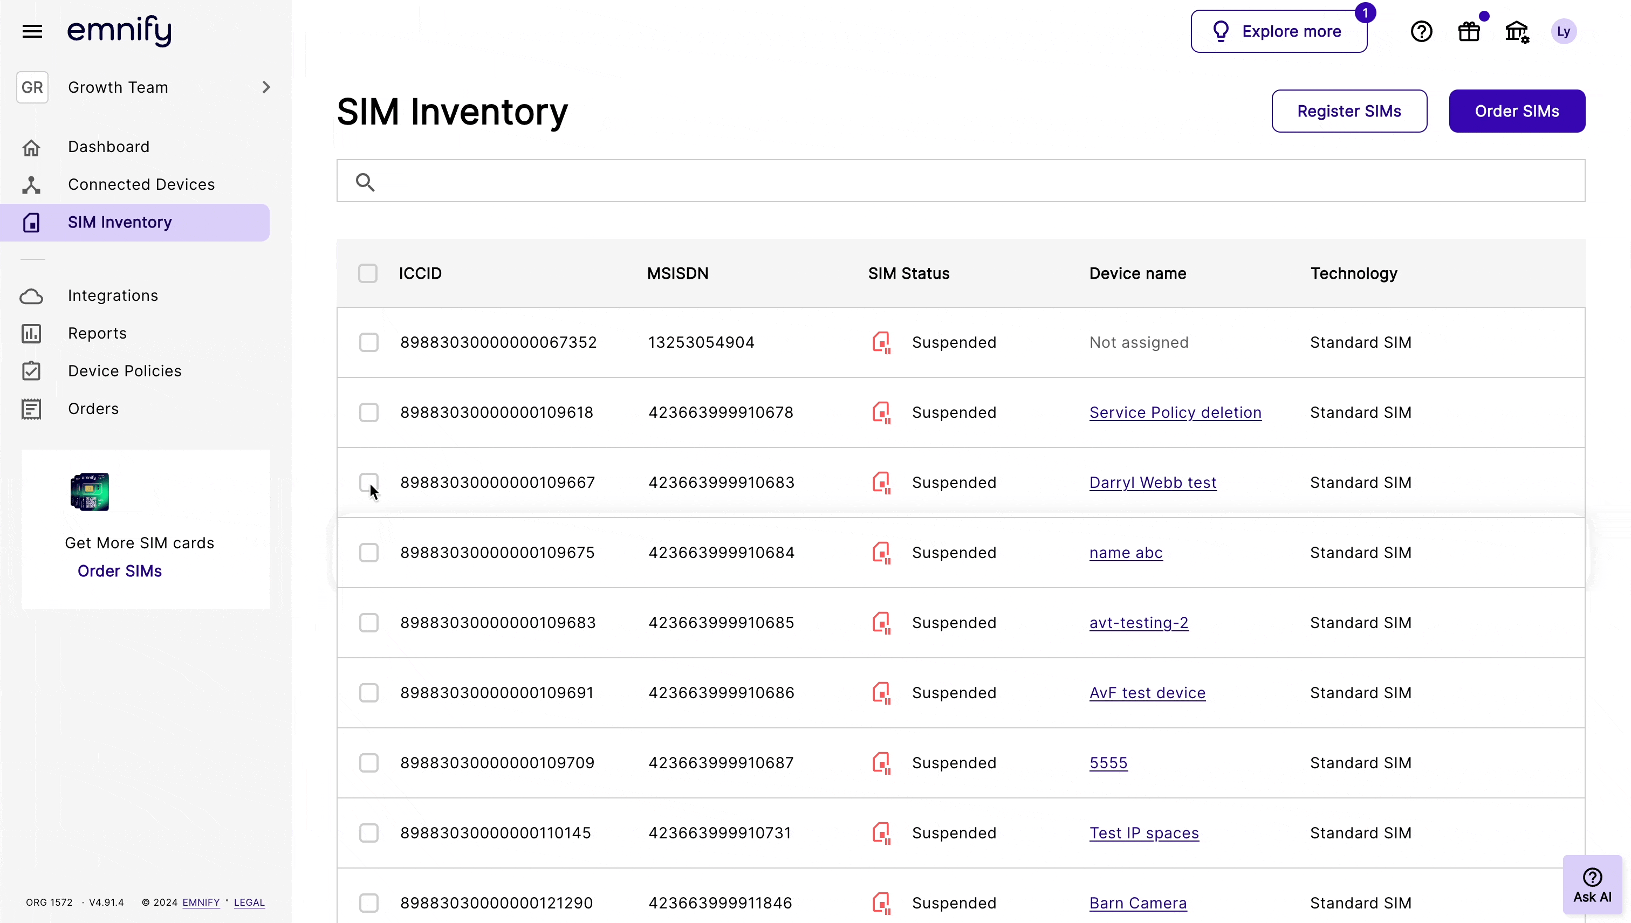Click the Register SIMs button
The height and width of the screenshot is (923, 1631).
click(1349, 111)
